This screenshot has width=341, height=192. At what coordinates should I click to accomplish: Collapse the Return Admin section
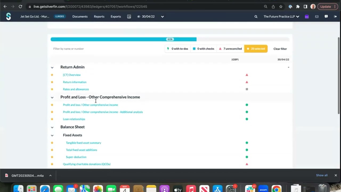click(x=52, y=67)
